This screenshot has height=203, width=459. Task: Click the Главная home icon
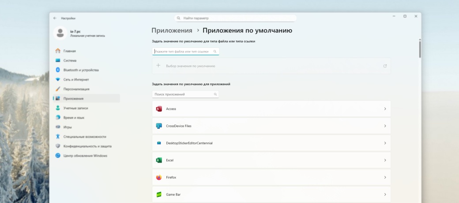pyautogui.click(x=58, y=51)
